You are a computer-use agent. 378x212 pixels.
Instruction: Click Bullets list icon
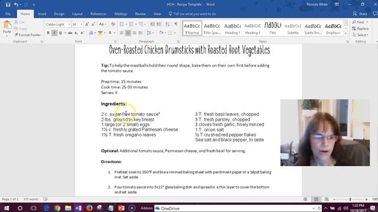click(122, 24)
